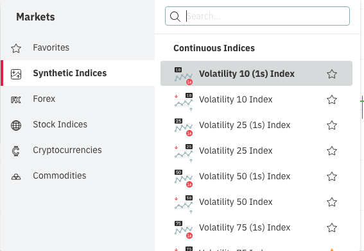Click the Volatility 25 Index chart icon
Viewport: 364px width, 251px height.
pyautogui.click(x=184, y=153)
